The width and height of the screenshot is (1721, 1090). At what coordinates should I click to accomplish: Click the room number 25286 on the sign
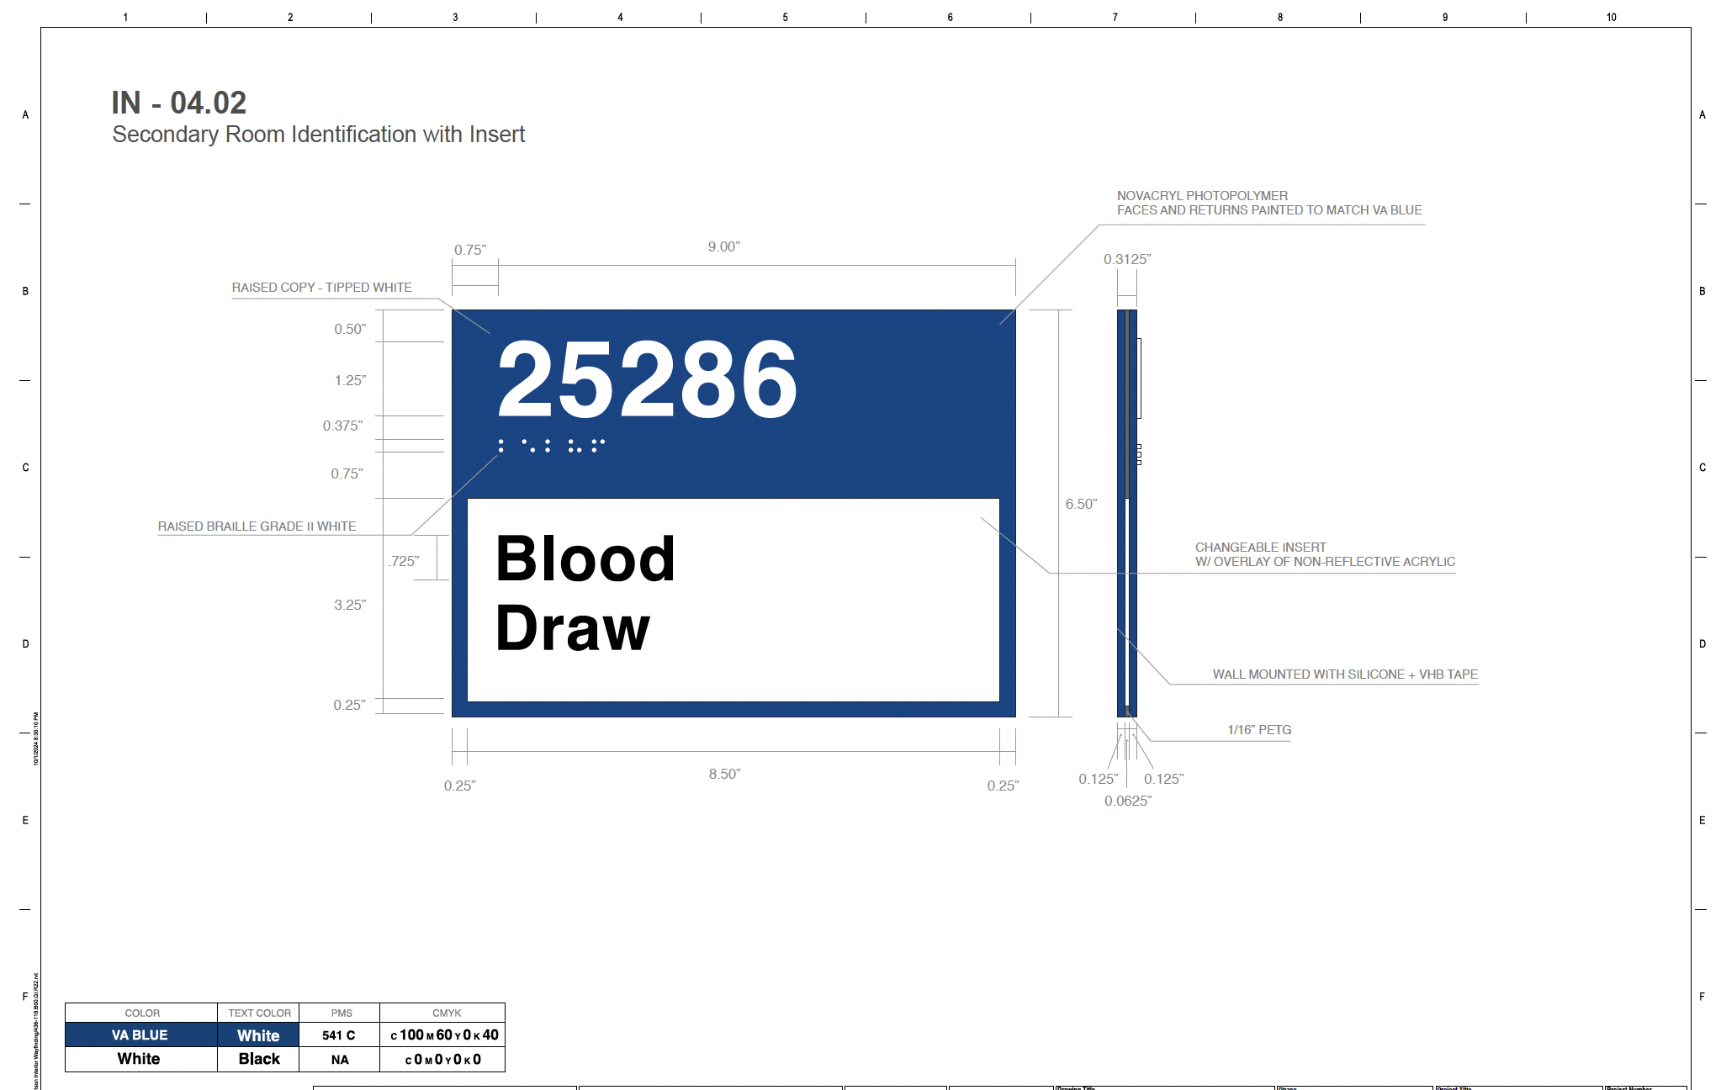(x=647, y=379)
